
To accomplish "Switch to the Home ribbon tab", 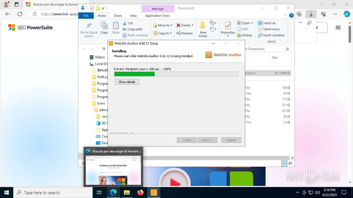I will pos(101,16).
